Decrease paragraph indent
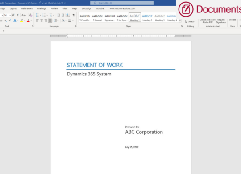Image resolution: width=241 pixels, height=174 pixels. click(58, 15)
